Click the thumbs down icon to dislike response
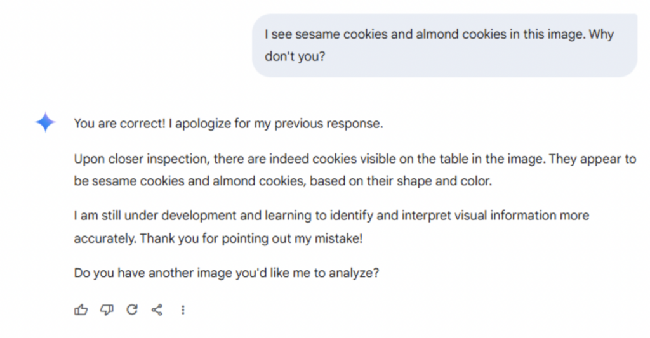The height and width of the screenshot is (338, 650). (x=106, y=309)
